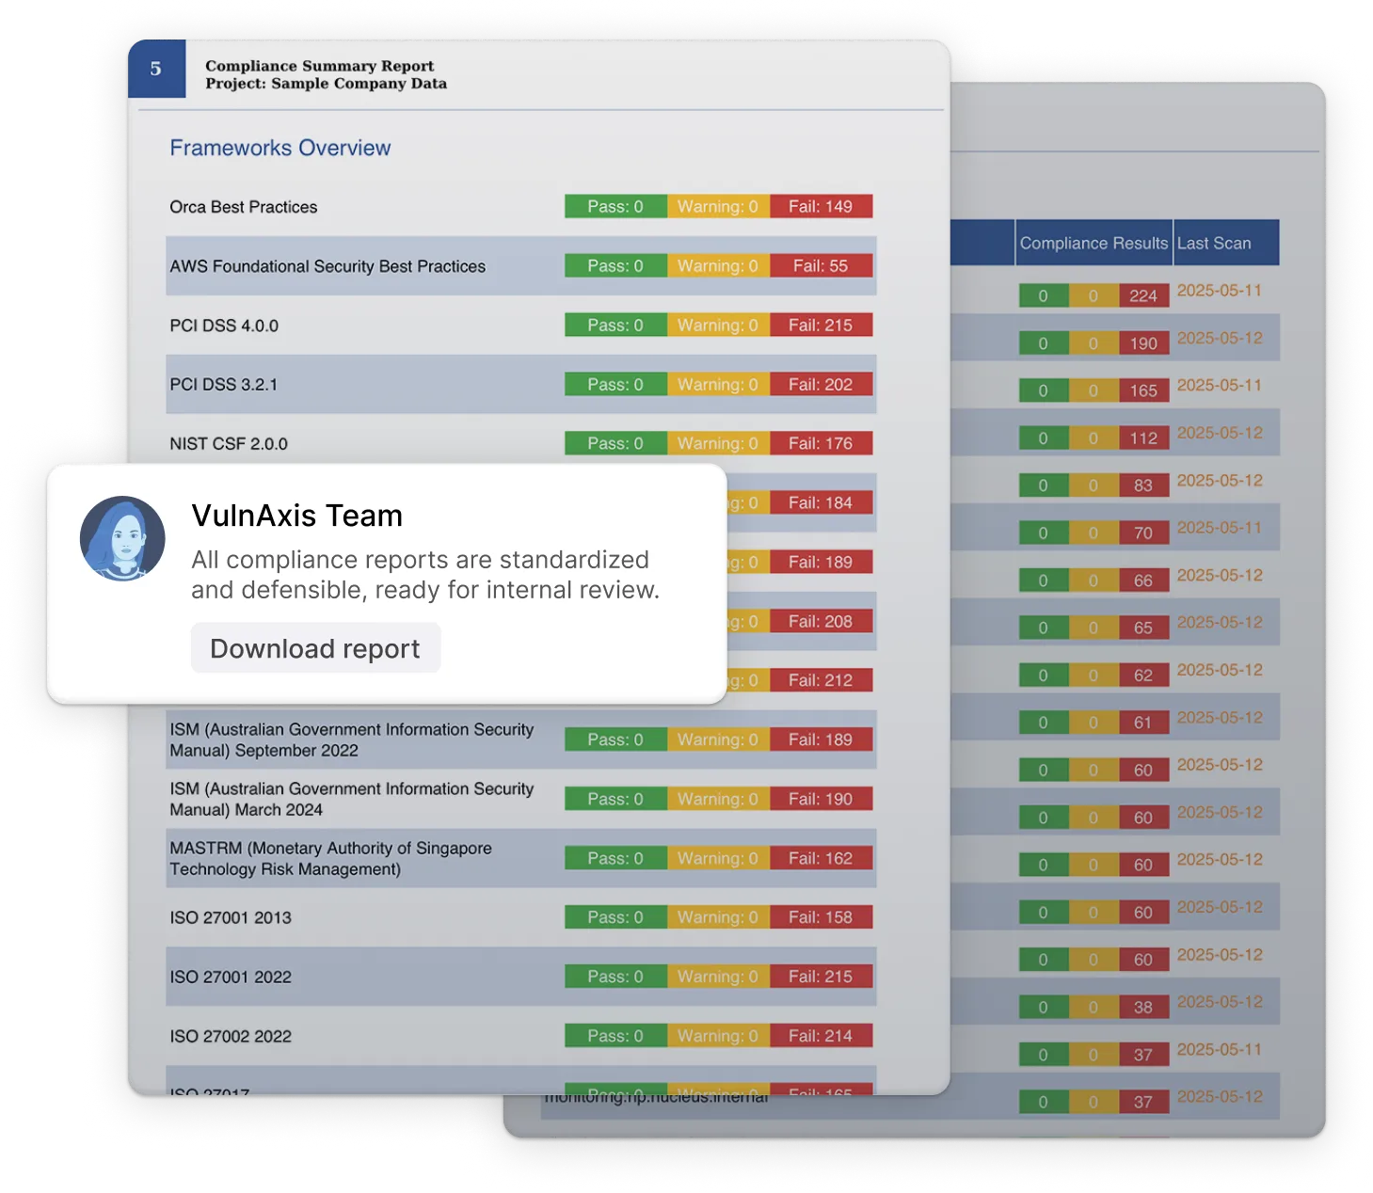Click Fail: 55 badge for AWS row

pyautogui.click(x=821, y=265)
